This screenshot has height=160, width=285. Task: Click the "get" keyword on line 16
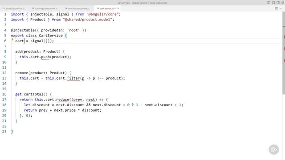(18, 94)
